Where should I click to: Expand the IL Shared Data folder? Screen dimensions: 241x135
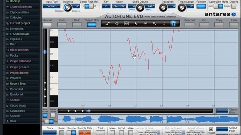point(20,34)
